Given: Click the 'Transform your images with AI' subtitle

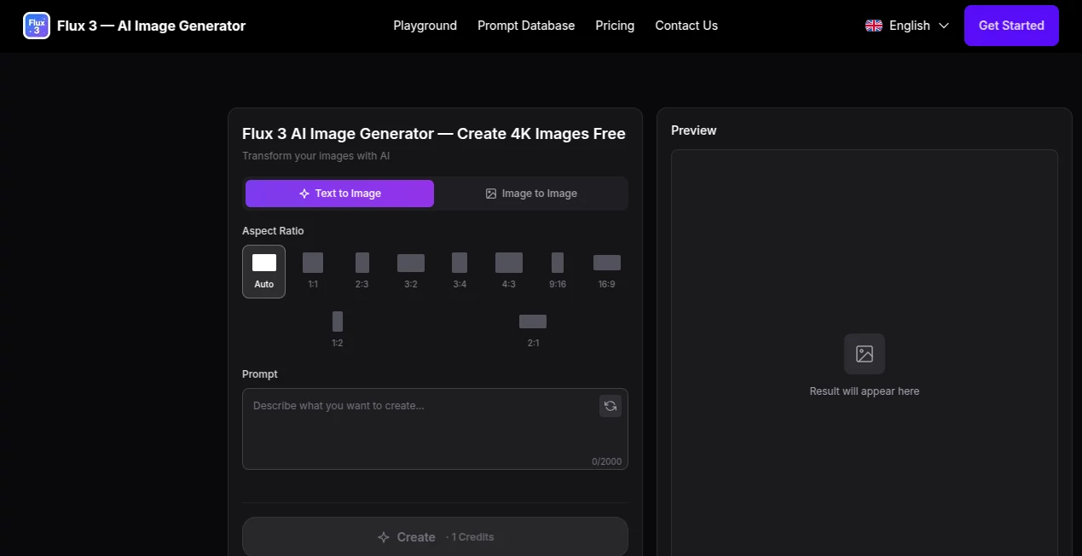Looking at the screenshot, I should 316,156.
